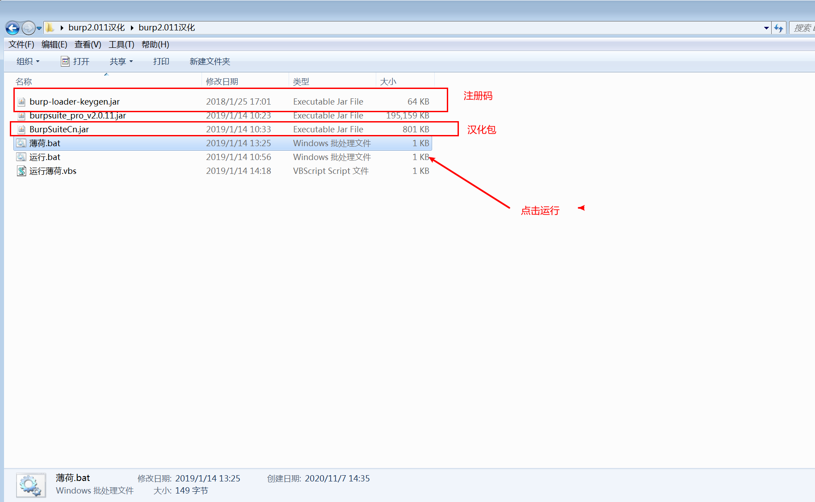Viewport: 815px width, 502px height.
Task: Open the address bar history dropdown
Action: pos(766,28)
